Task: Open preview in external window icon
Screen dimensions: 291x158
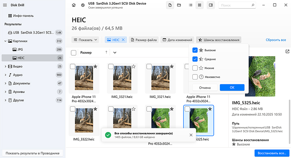Action: [x=287, y=52]
